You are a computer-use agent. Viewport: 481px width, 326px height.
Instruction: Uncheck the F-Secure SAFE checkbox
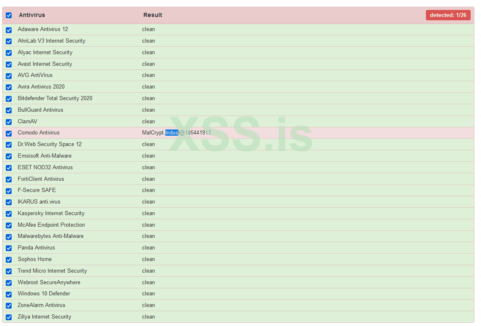[x=9, y=191]
